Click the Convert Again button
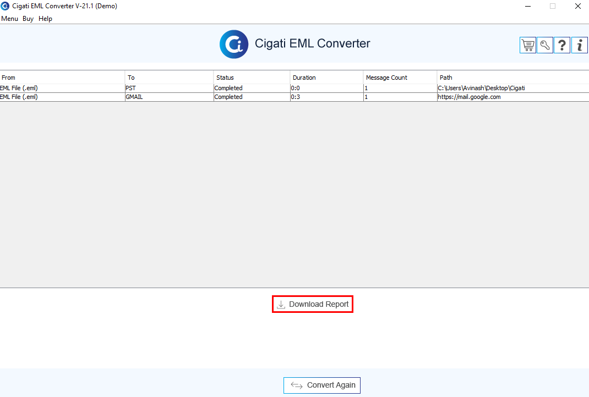 322,385
